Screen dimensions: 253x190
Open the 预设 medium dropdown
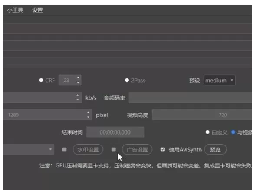click(x=220, y=80)
